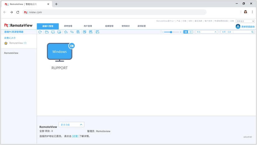
Task: Click the ON status badge on RUPPORT
Action: (72, 46)
